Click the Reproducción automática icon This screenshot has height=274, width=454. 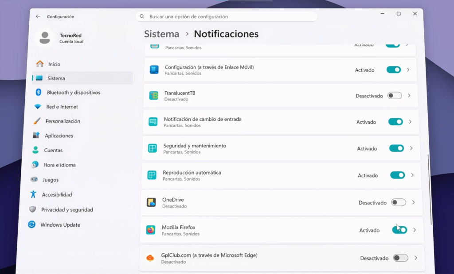(152, 175)
